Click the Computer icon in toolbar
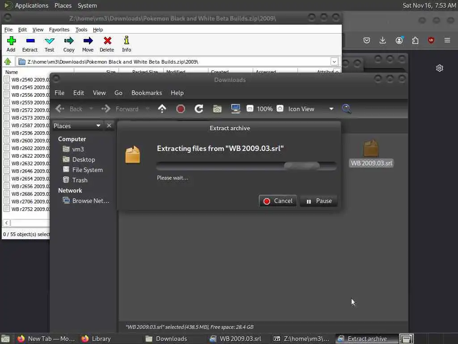458x344 pixels. pyautogui.click(x=235, y=108)
